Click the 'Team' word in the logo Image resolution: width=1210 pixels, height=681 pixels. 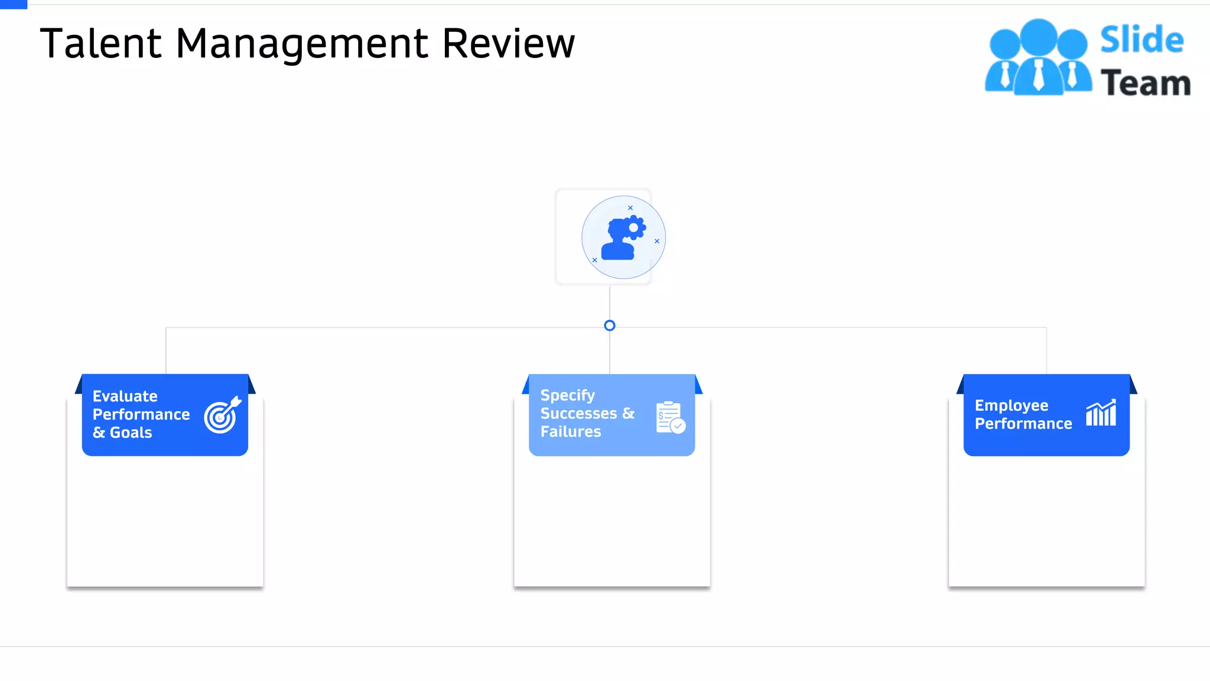click(1145, 83)
